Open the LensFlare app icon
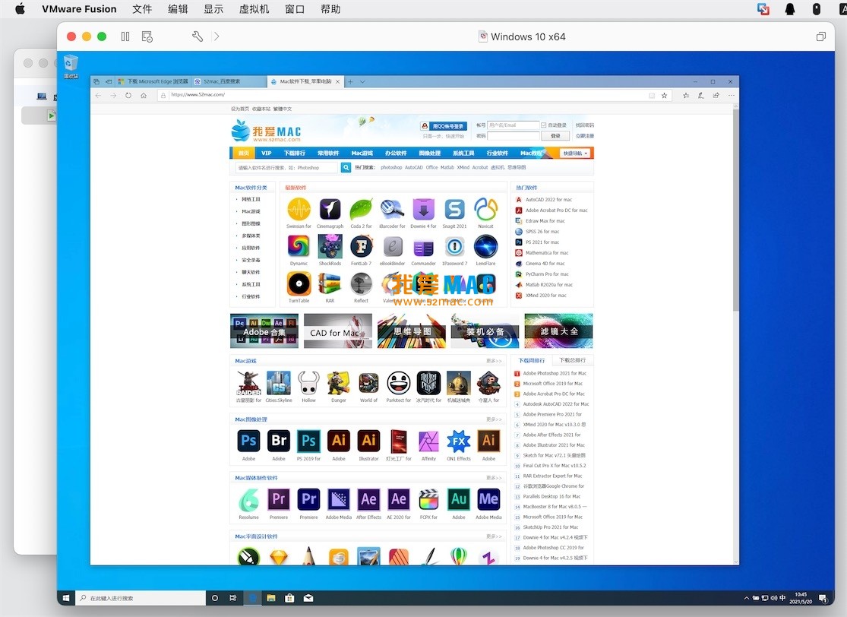The width and height of the screenshot is (847, 617). [485, 247]
